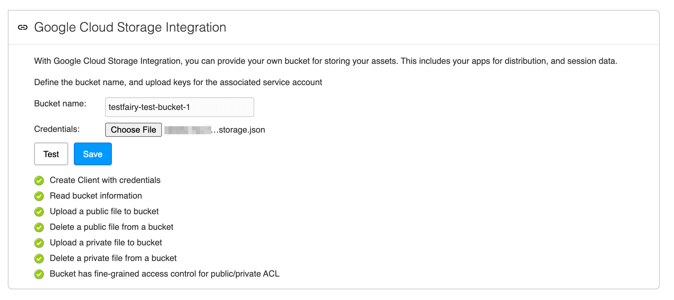Click green check beside fine-grained access control
The height and width of the screenshot is (300, 674).
pos(39,274)
